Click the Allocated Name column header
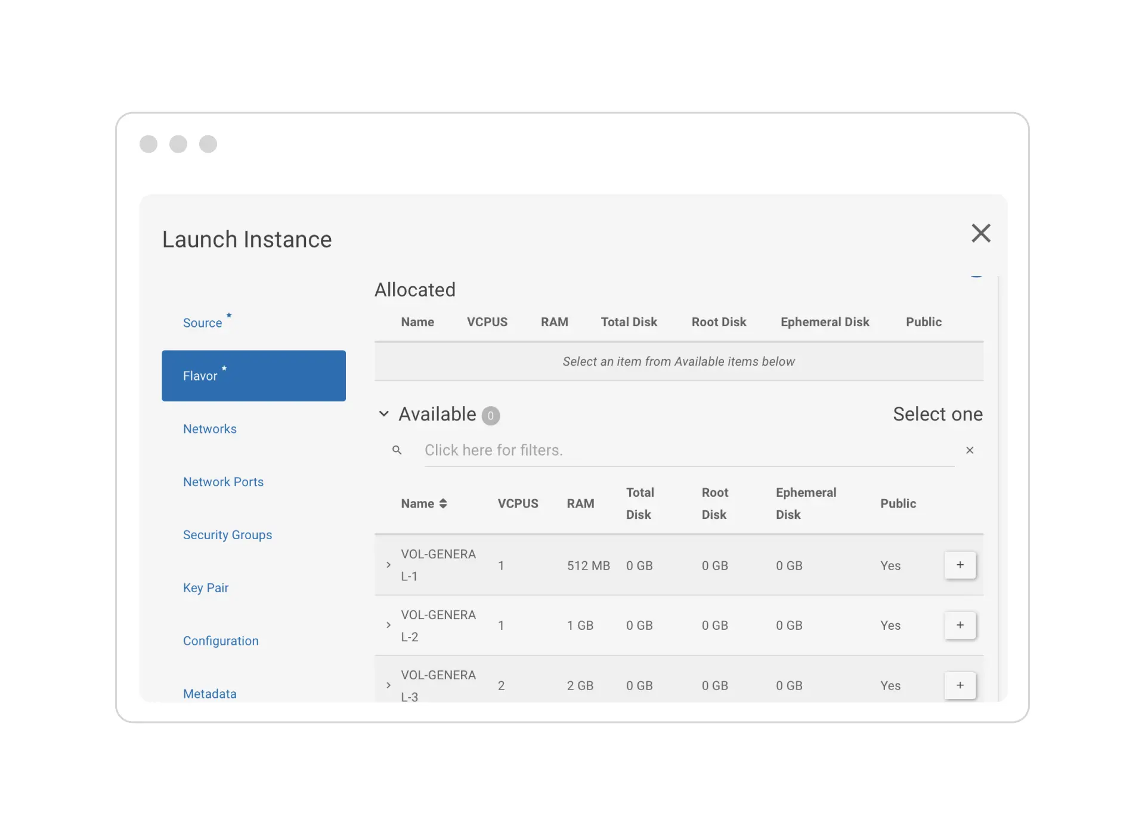Viewport: 1145px width, 835px height. (x=417, y=322)
